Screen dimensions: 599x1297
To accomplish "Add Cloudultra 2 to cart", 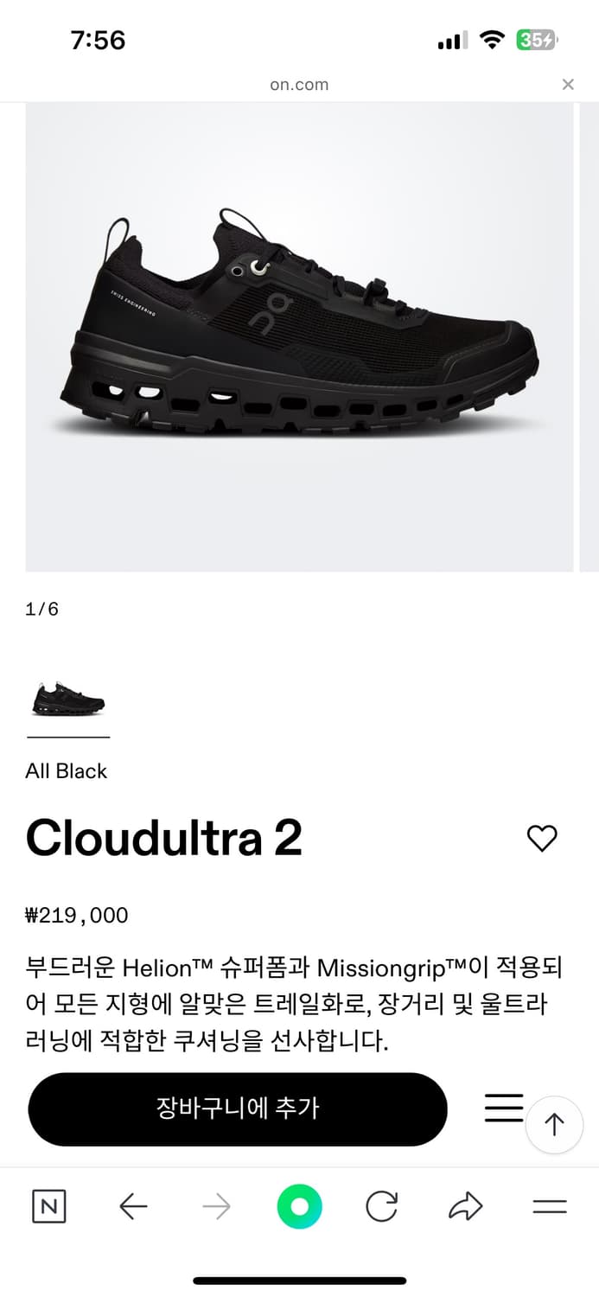I will (x=238, y=1109).
